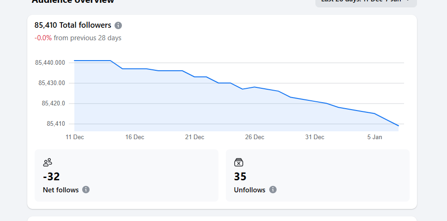Click the 11 Dec label on chart axis
Screen dimensions: 447x221
(74, 137)
